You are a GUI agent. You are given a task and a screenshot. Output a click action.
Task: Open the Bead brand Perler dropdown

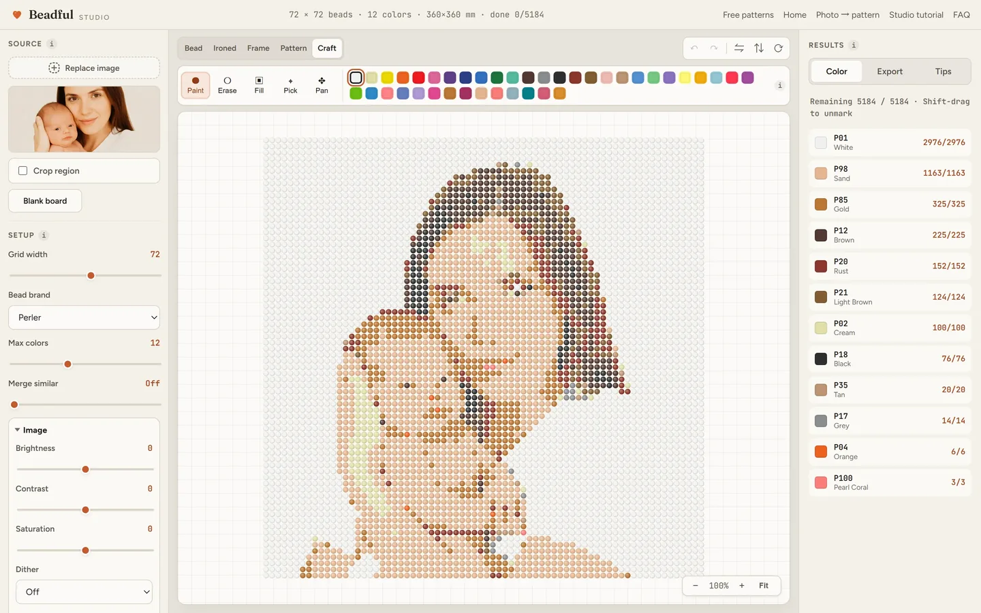tap(84, 317)
